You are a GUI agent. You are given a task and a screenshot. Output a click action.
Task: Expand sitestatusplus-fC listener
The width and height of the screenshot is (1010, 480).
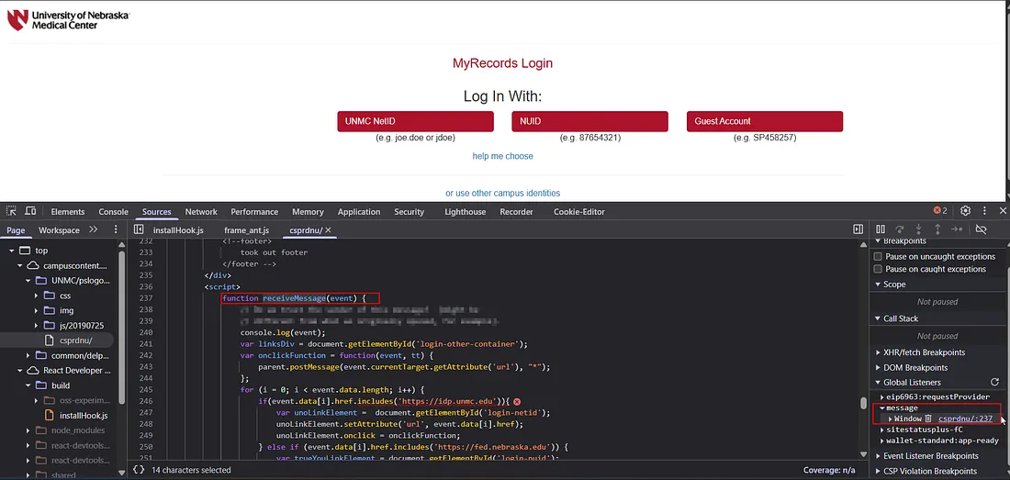coord(882,430)
